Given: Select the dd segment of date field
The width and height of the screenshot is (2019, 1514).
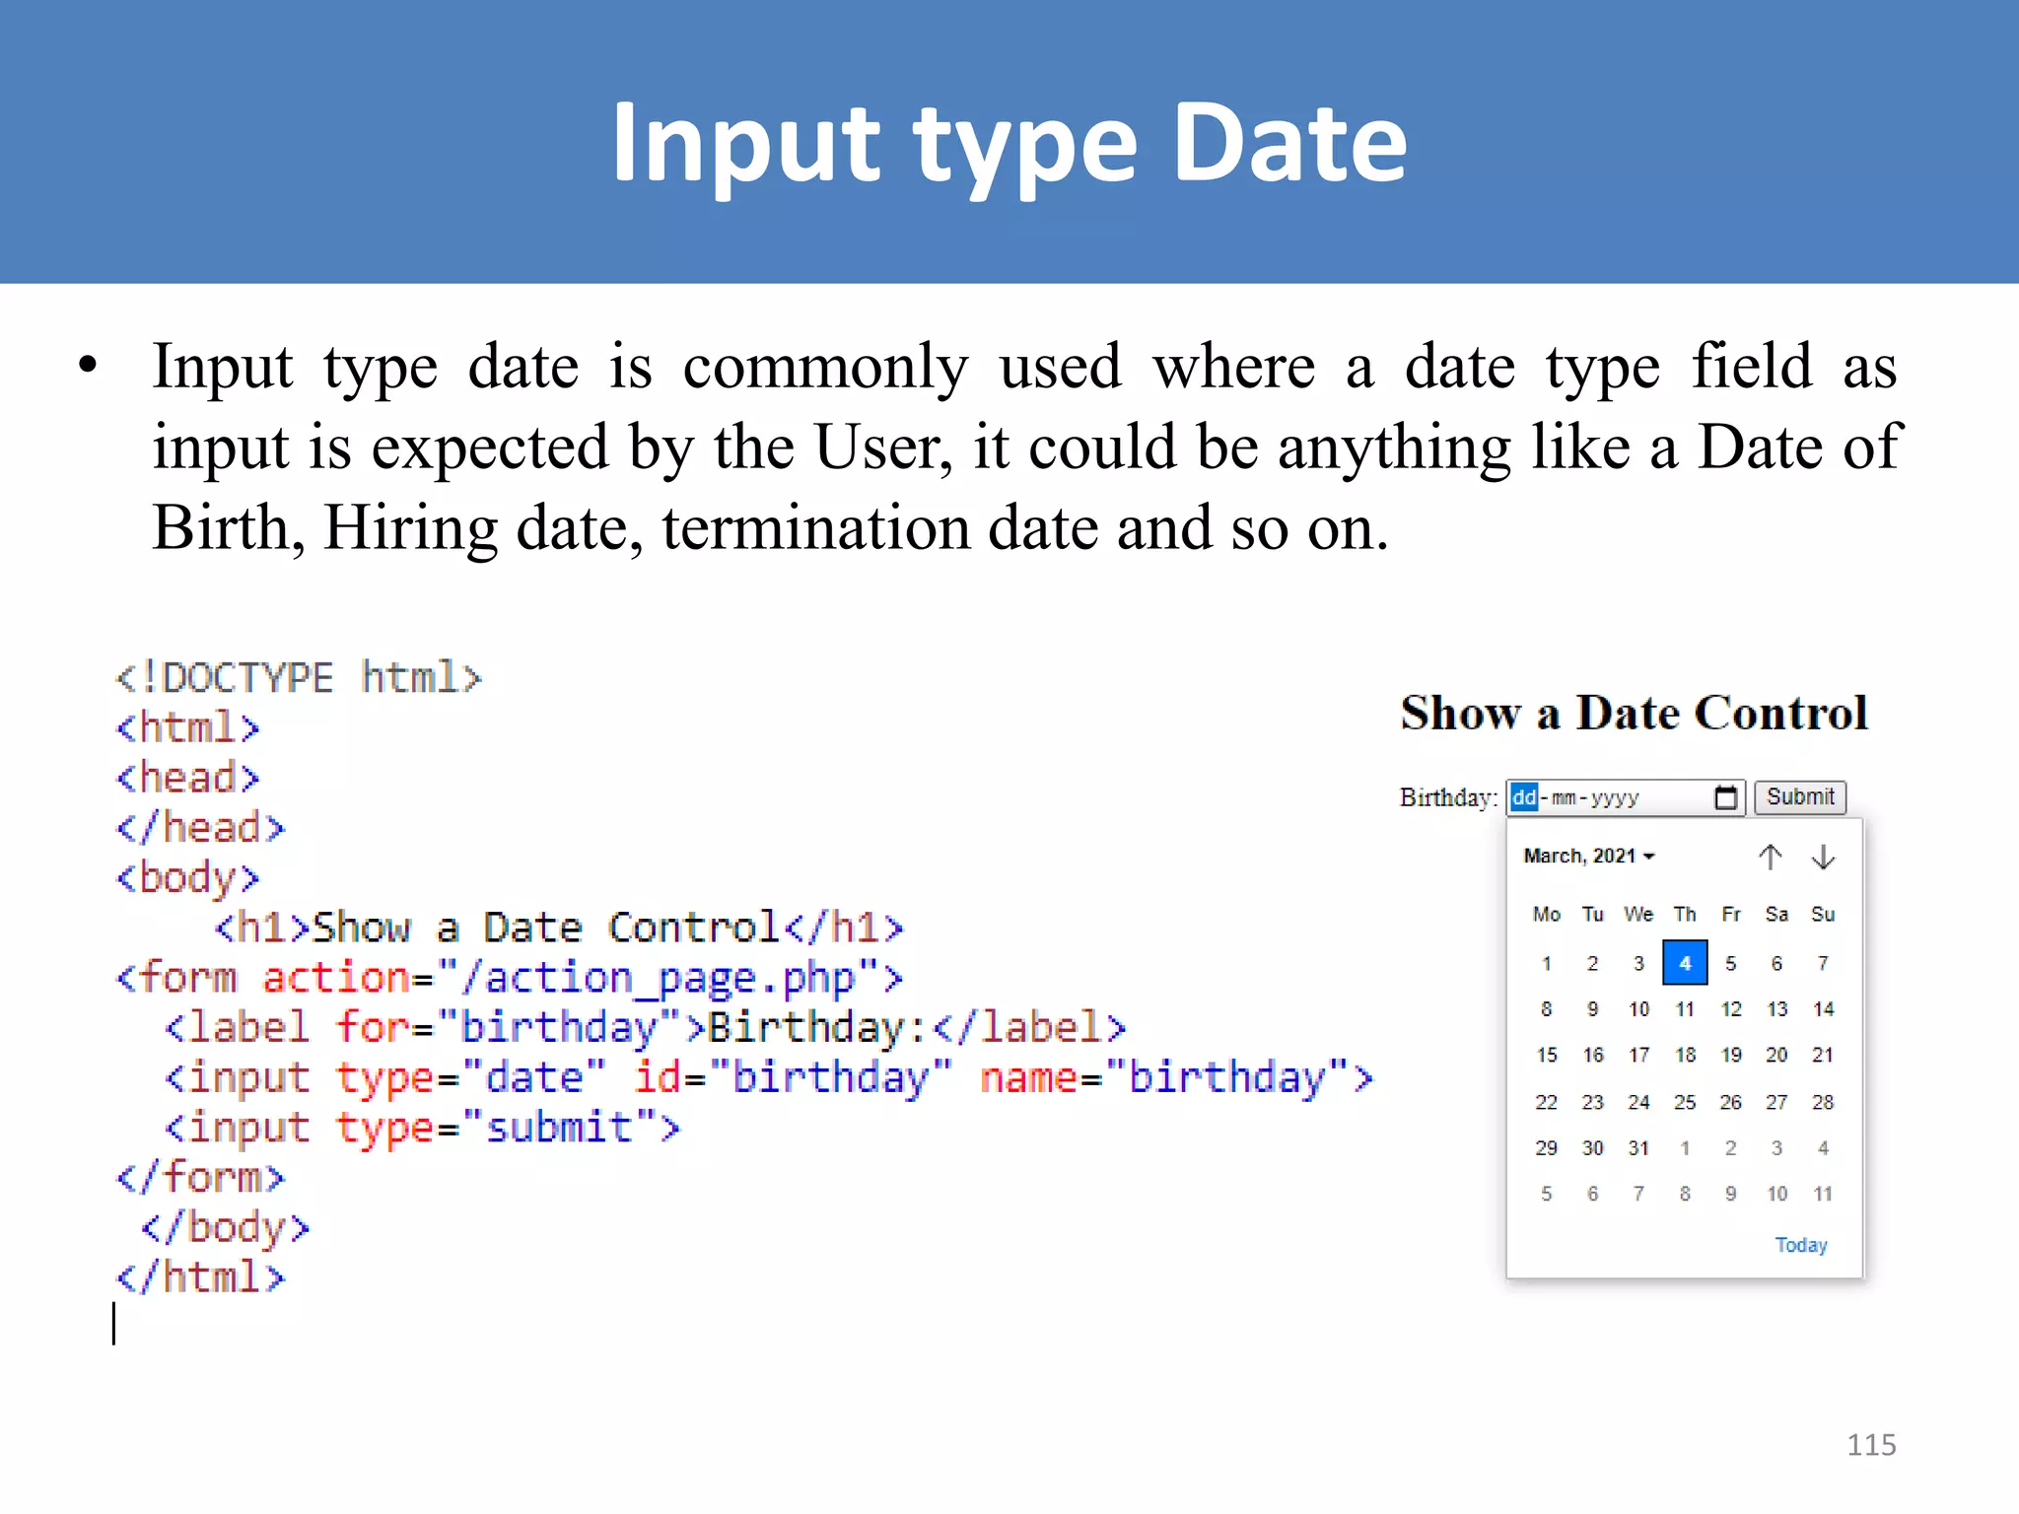Looking at the screenshot, I should pyautogui.click(x=1524, y=796).
